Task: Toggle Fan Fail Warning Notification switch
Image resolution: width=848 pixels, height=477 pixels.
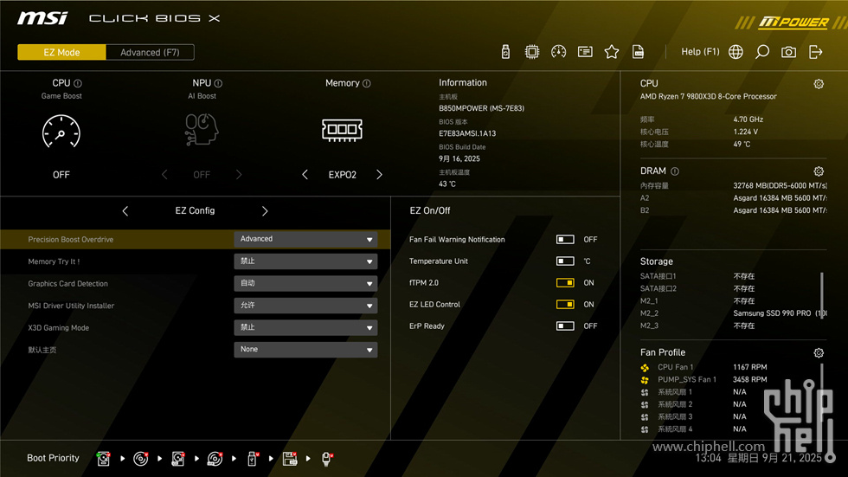Action: [x=565, y=240]
